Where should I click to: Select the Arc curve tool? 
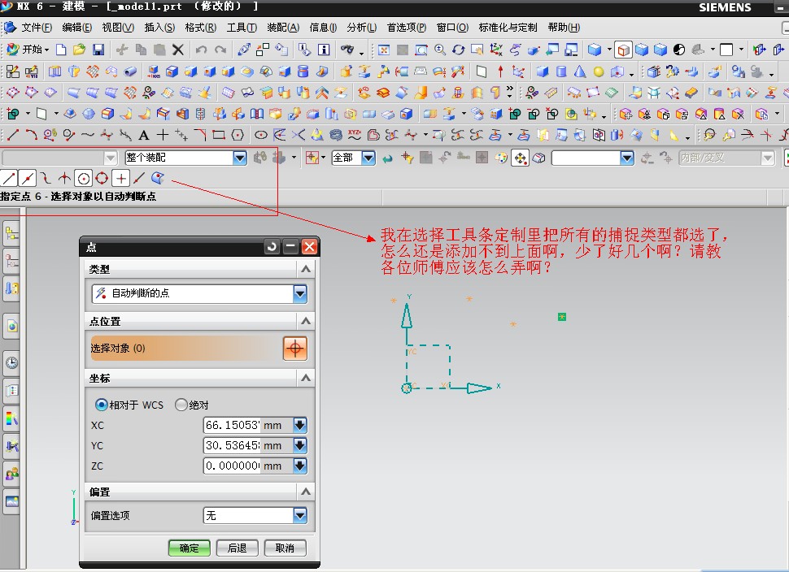[31, 135]
